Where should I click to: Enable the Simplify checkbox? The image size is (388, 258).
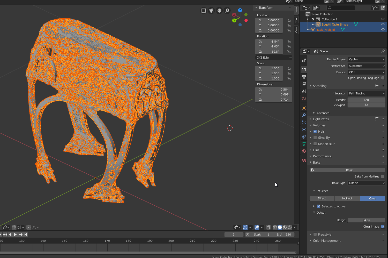click(x=315, y=138)
